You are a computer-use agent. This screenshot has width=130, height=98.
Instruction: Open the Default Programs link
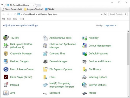click(98, 54)
